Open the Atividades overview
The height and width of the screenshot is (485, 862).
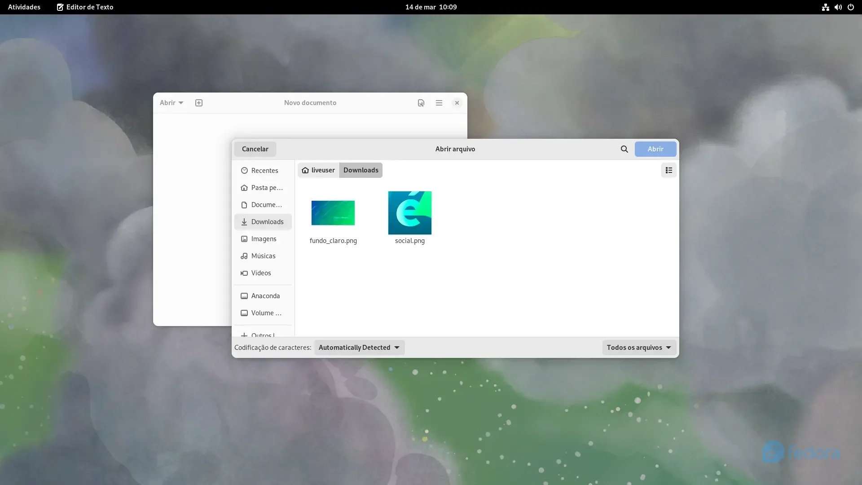click(x=24, y=7)
